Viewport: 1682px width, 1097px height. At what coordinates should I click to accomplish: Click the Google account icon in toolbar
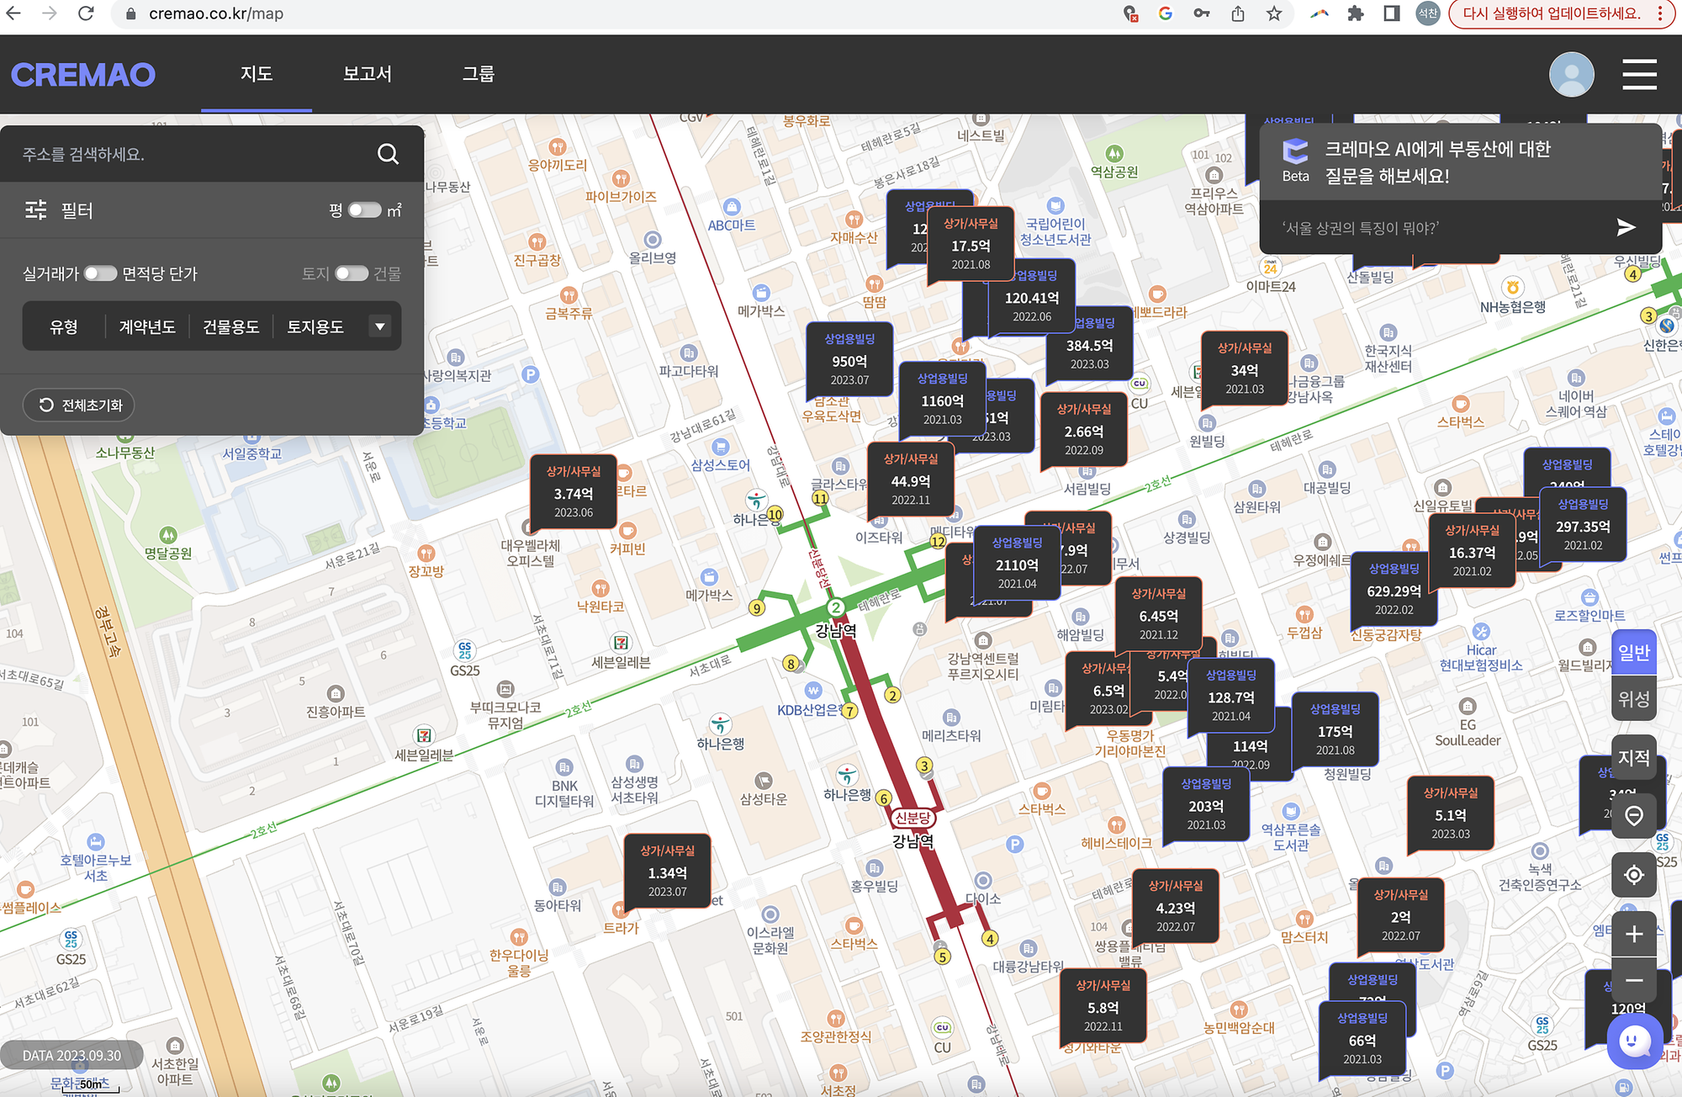click(1166, 13)
